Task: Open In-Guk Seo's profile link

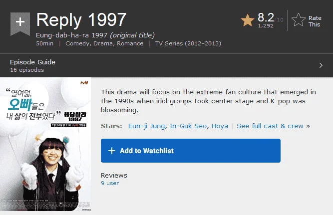Action: [188, 126]
